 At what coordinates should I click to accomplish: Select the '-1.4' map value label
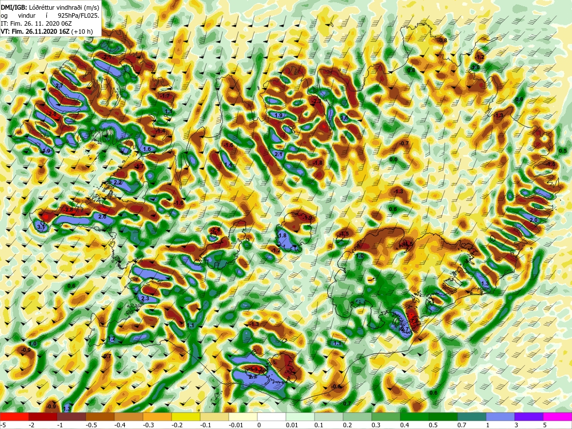[x=160, y=130]
